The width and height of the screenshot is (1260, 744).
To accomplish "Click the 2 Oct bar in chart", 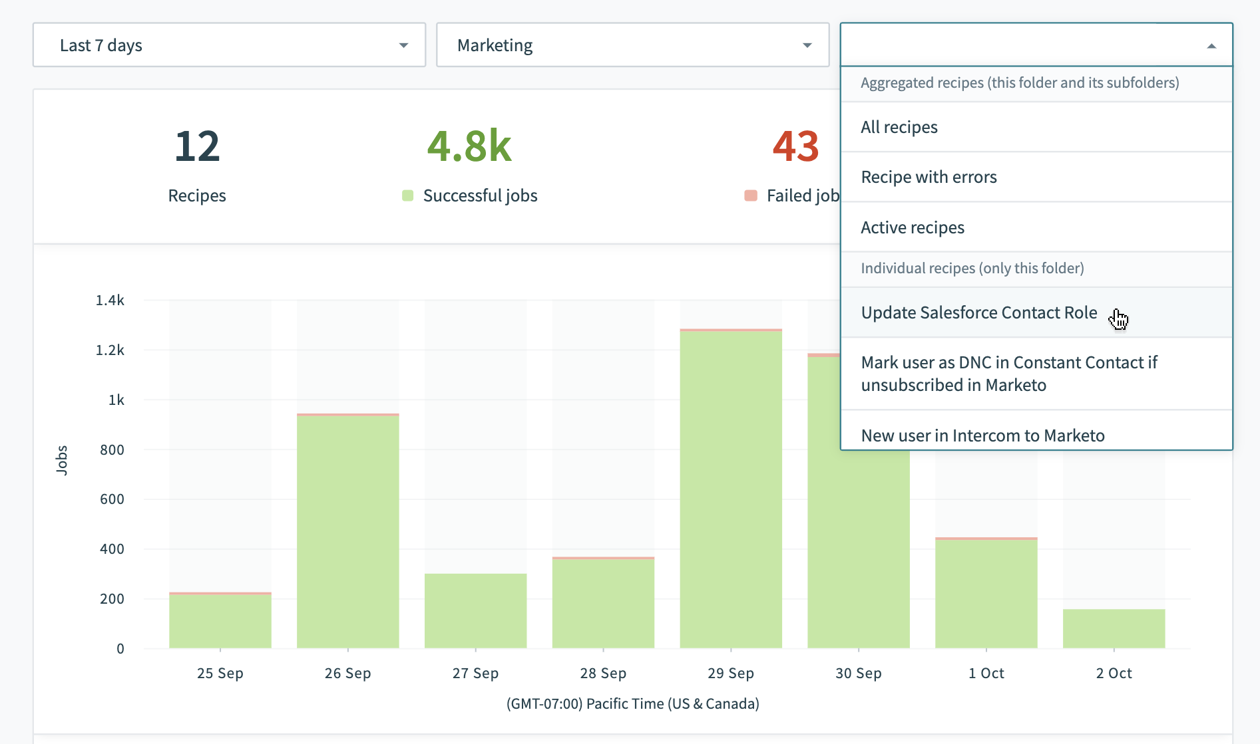I will (x=1114, y=628).
